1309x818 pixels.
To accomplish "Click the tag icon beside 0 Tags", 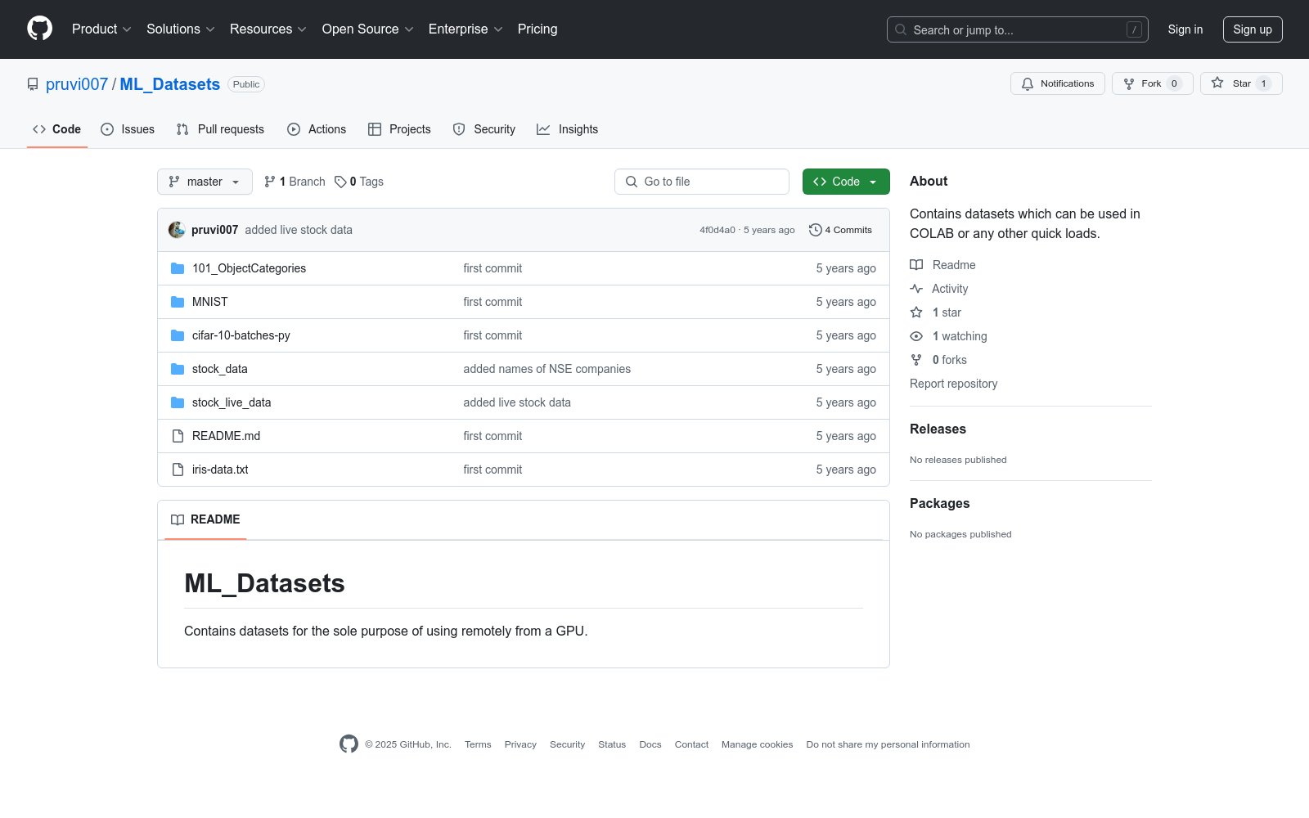I will pyautogui.click(x=340, y=182).
